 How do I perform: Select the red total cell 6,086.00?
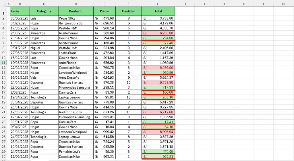click(x=158, y=68)
